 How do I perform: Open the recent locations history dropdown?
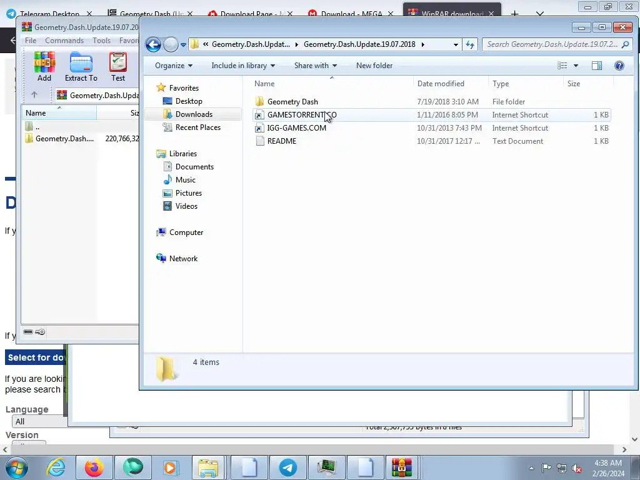point(183,44)
